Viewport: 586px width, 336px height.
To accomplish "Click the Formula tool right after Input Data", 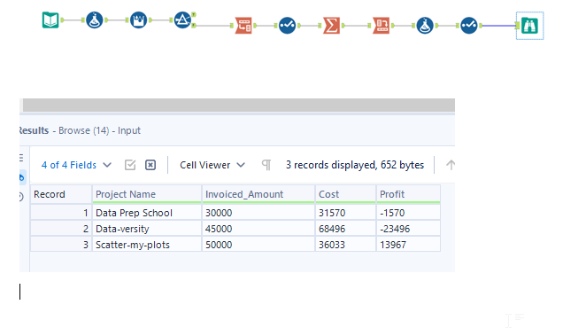I will [94, 20].
